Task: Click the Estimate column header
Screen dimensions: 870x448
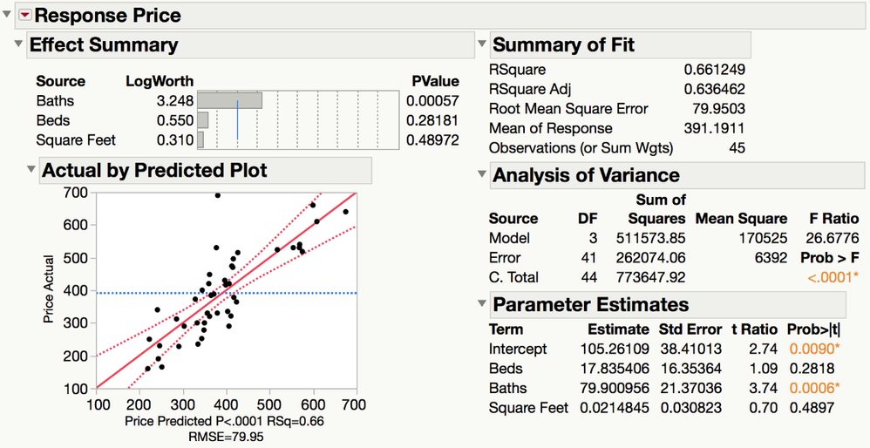Action: [x=618, y=329]
